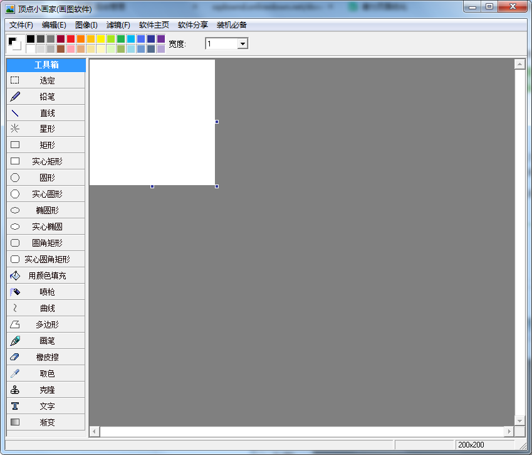The image size is (532, 455).
Task: Activate the 用颜色填充 (Fill) tool
Action: point(45,276)
